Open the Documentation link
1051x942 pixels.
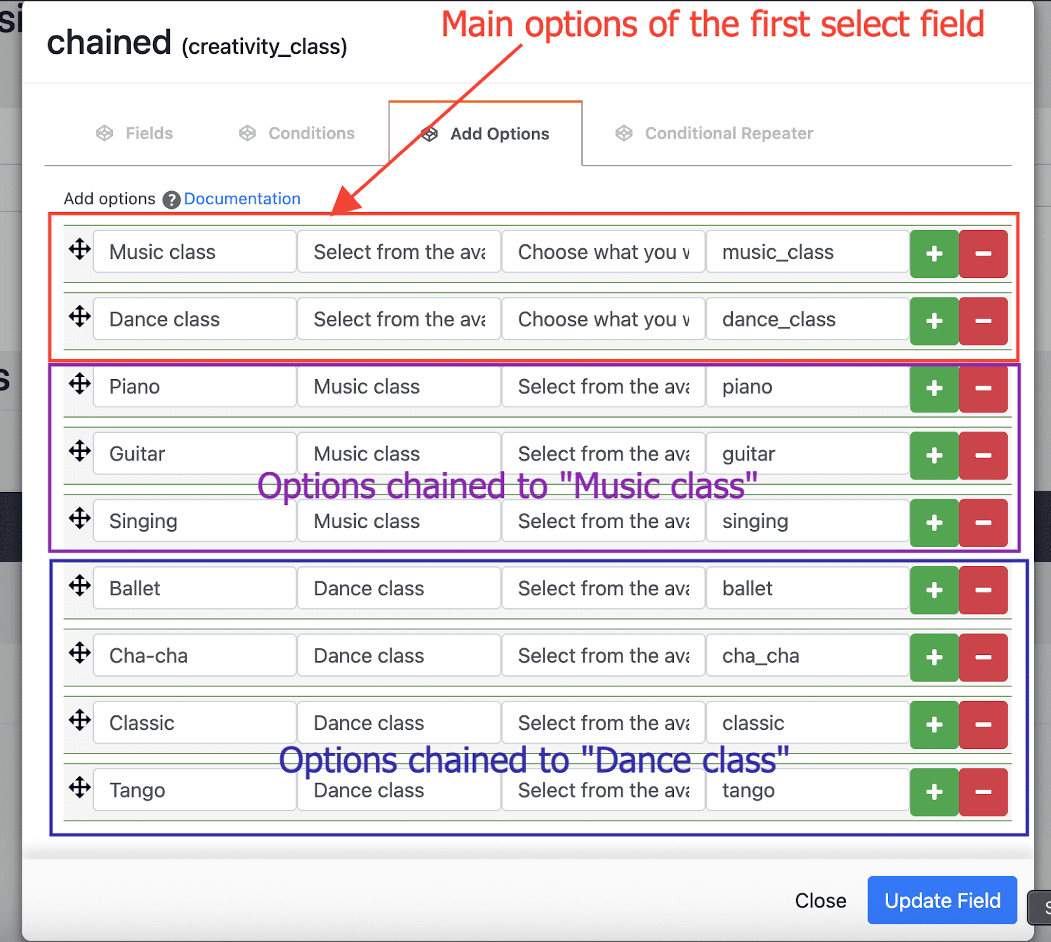click(x=242, y=199)
